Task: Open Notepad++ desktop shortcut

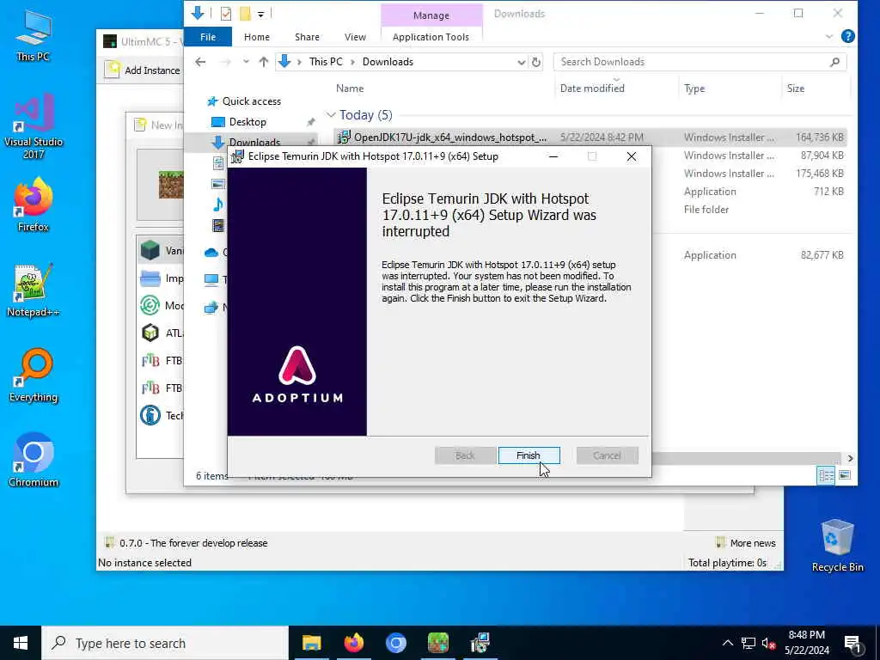Action: [34, 290]
